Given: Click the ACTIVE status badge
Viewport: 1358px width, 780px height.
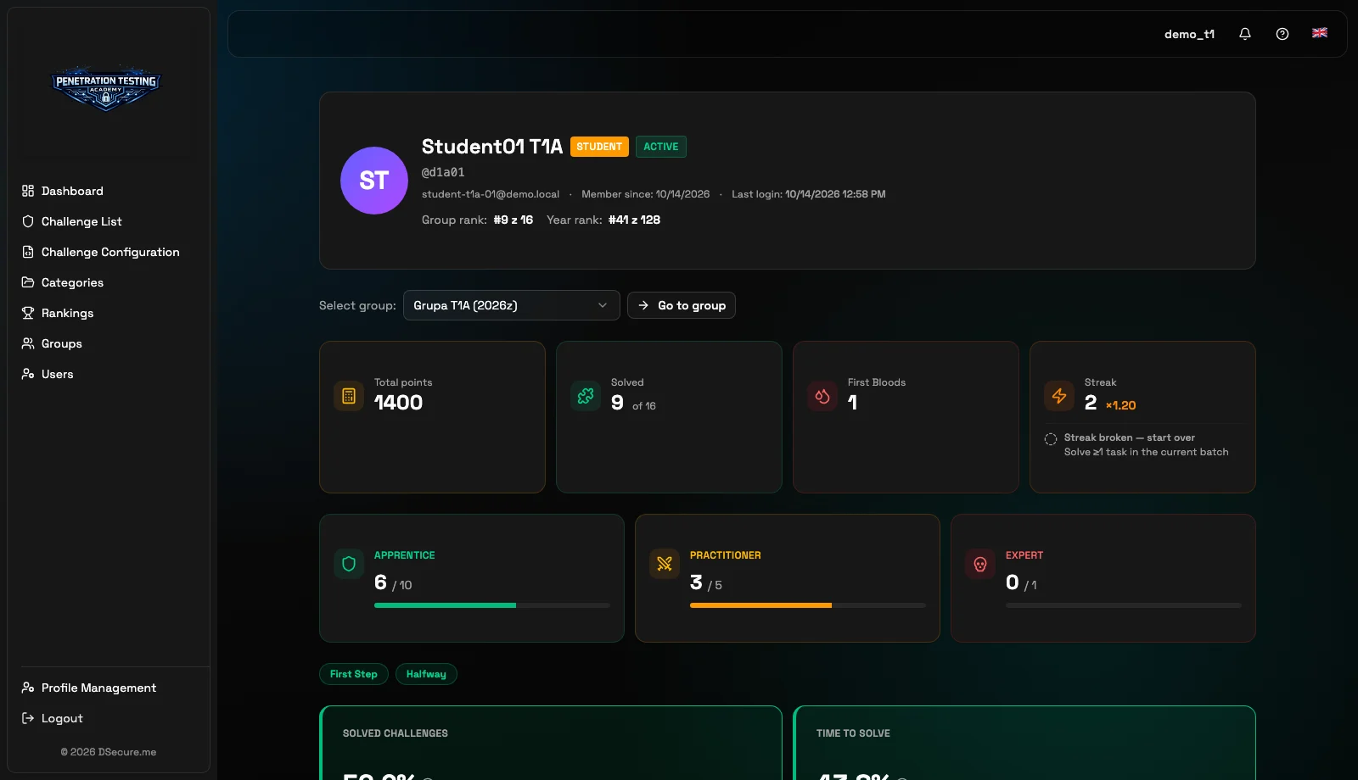Looking at the screenshot, I should (x=661, y=147).
